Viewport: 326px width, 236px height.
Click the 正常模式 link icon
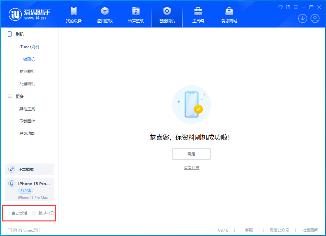coord(12,169)
